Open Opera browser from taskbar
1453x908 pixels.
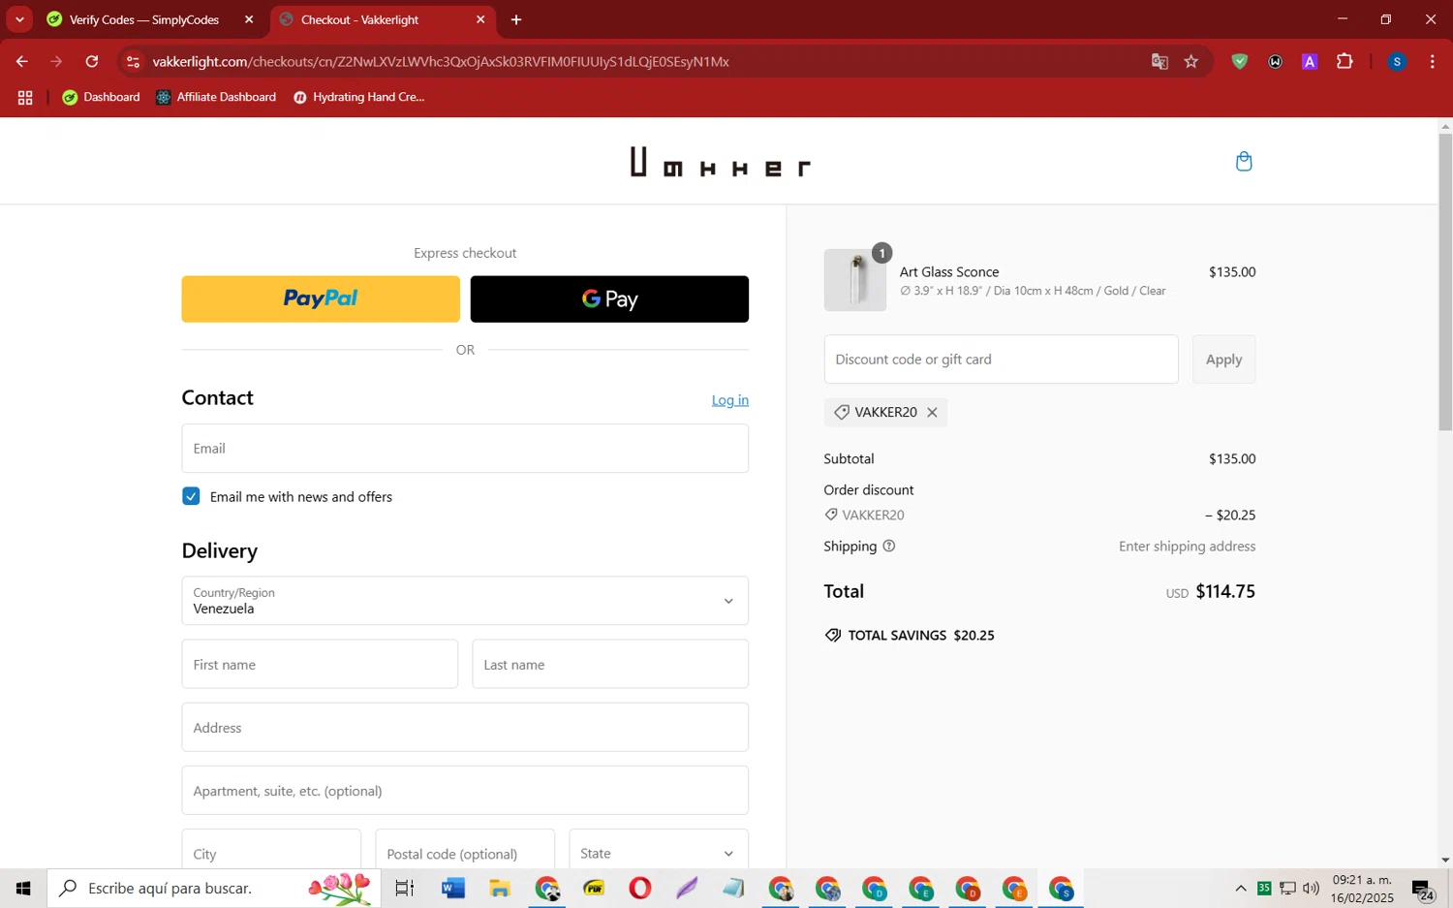(x=640, y=888)
